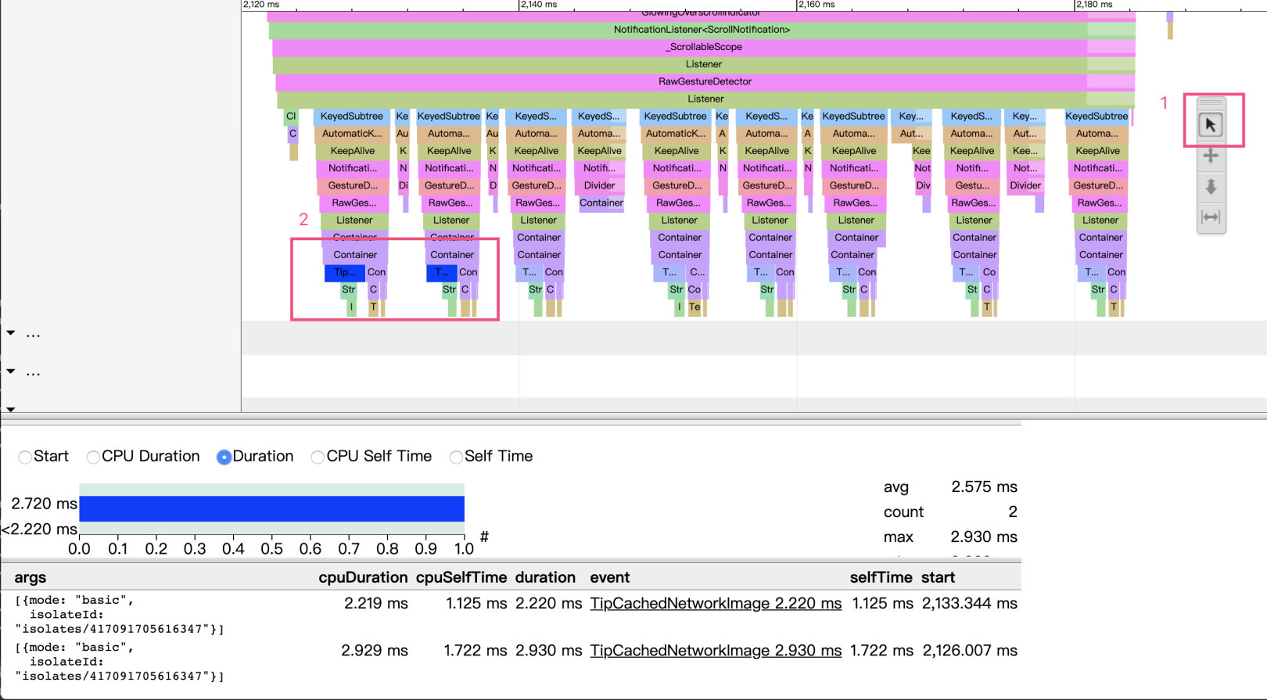Select the Divider slice below Notifi...

coord(599,185)
